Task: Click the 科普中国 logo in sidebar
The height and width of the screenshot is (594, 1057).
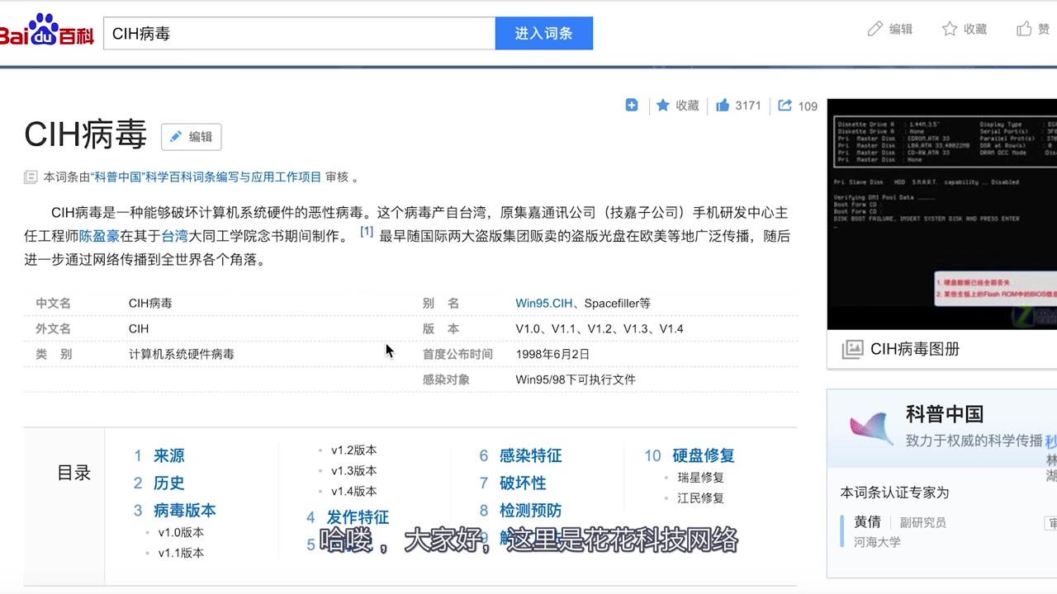Action: pyautogui.click(x=871, y=427)
